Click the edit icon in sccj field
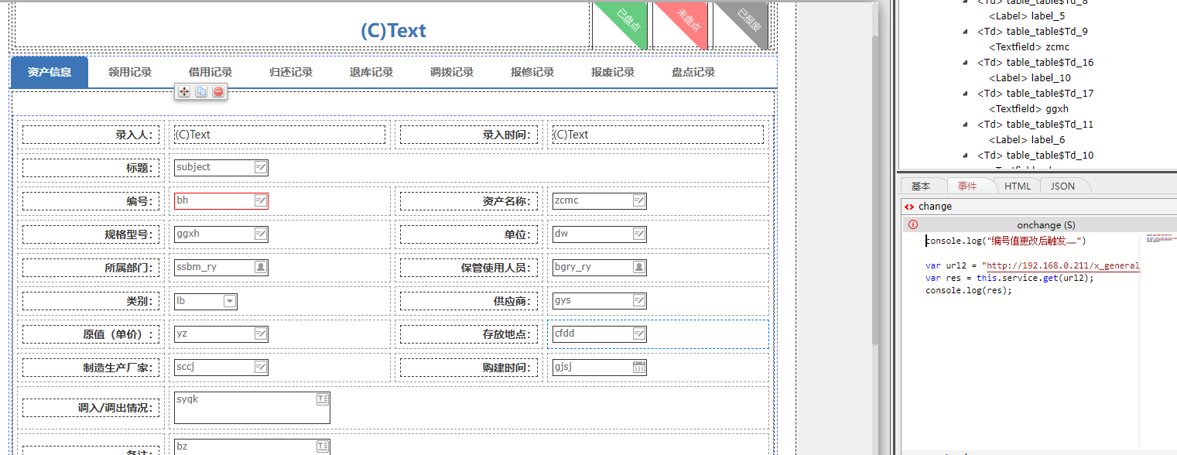 point(261,367)
